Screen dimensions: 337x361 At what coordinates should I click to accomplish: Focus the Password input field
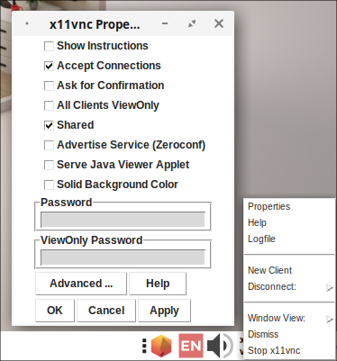pyautogui.click(x=123, y=220)
